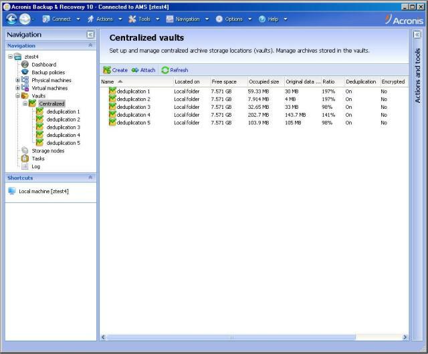
Task: Select deduplication 5 in the navigation tree
Action: [64, 143]
